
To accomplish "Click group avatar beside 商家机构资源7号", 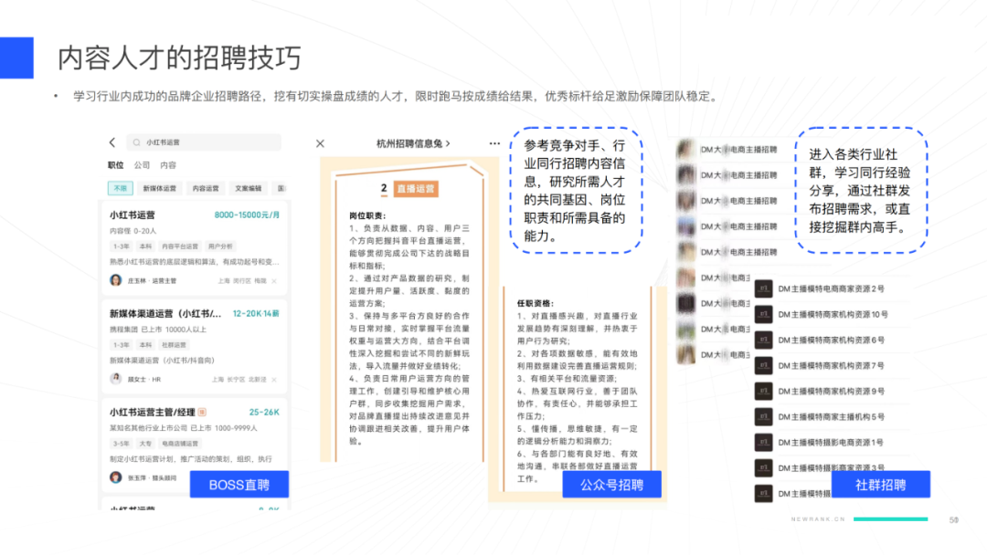I will [x=763, y=366].
